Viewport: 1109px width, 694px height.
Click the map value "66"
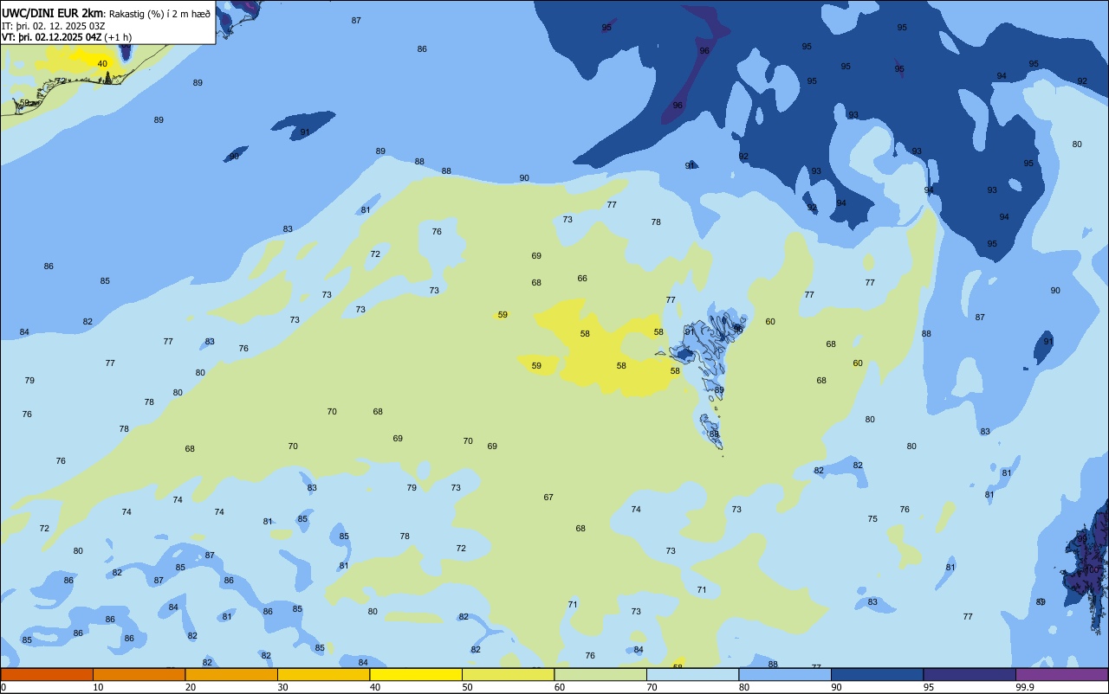point(582,279)
